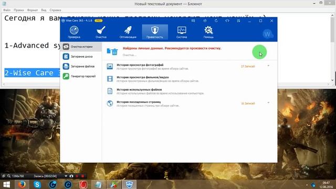
Task: Click the user avatar W circle
Action: point(267,34)
